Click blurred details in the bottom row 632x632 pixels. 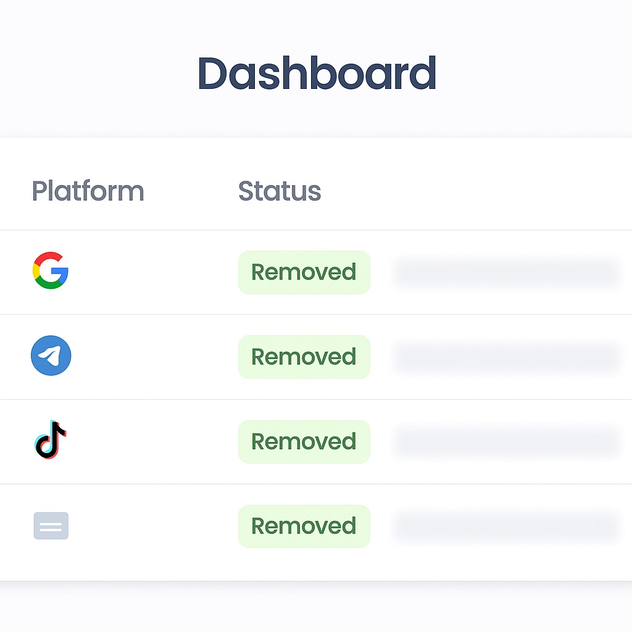coord(506,526)
